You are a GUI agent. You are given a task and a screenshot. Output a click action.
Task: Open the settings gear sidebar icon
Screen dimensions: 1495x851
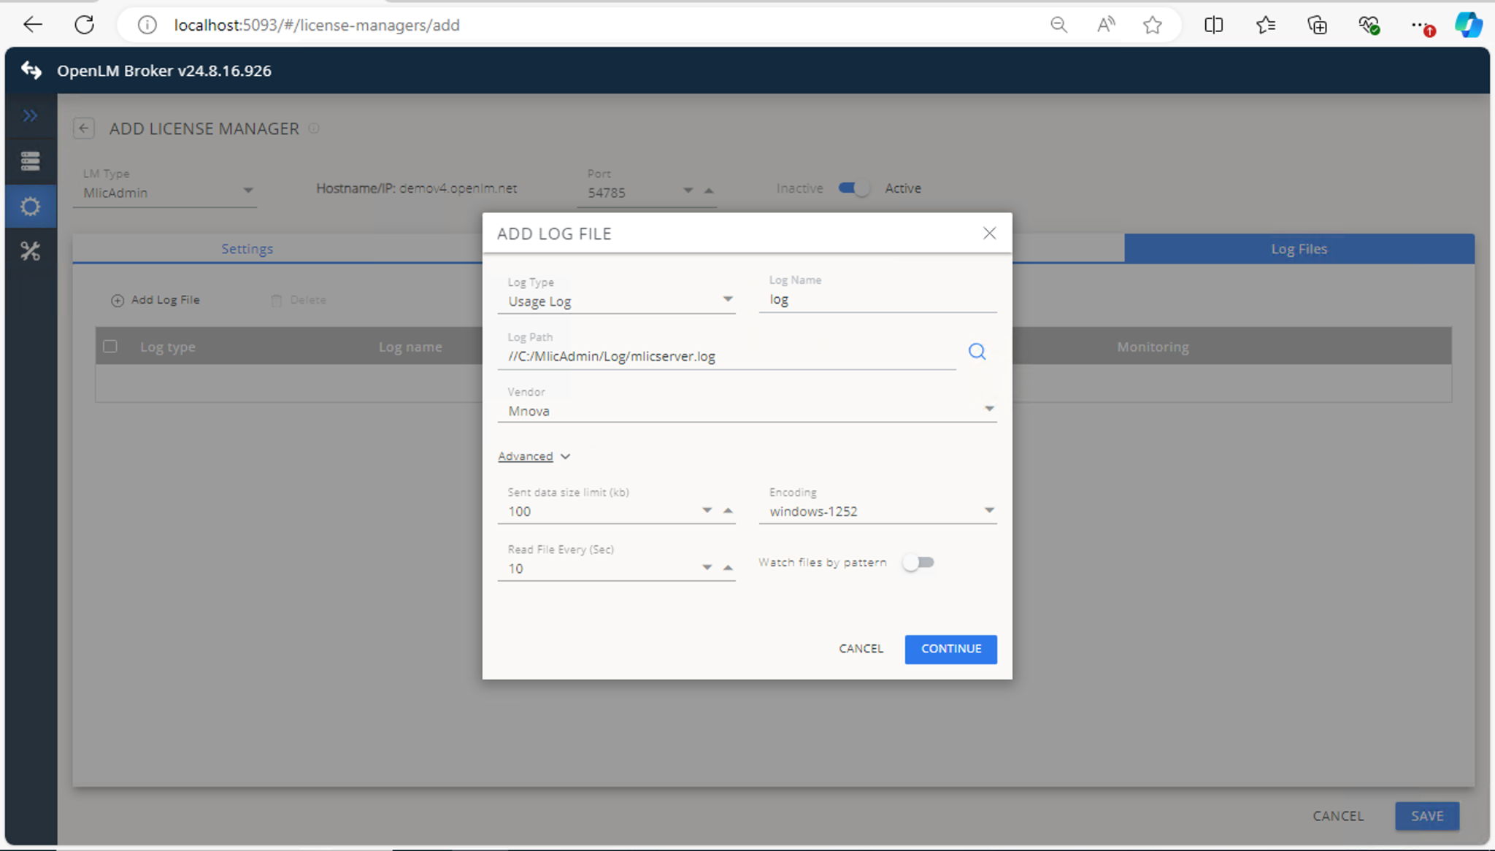tap(30, 207)
